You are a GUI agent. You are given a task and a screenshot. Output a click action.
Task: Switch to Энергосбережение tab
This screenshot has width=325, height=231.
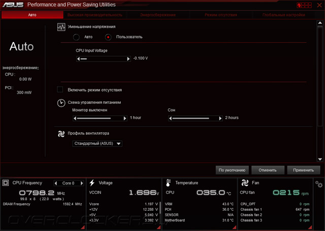tap(158, 15)
